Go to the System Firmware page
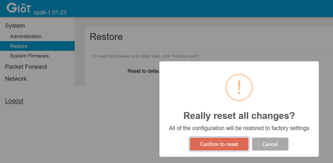This screenshot has height=163, width=333. click(29, 56)
